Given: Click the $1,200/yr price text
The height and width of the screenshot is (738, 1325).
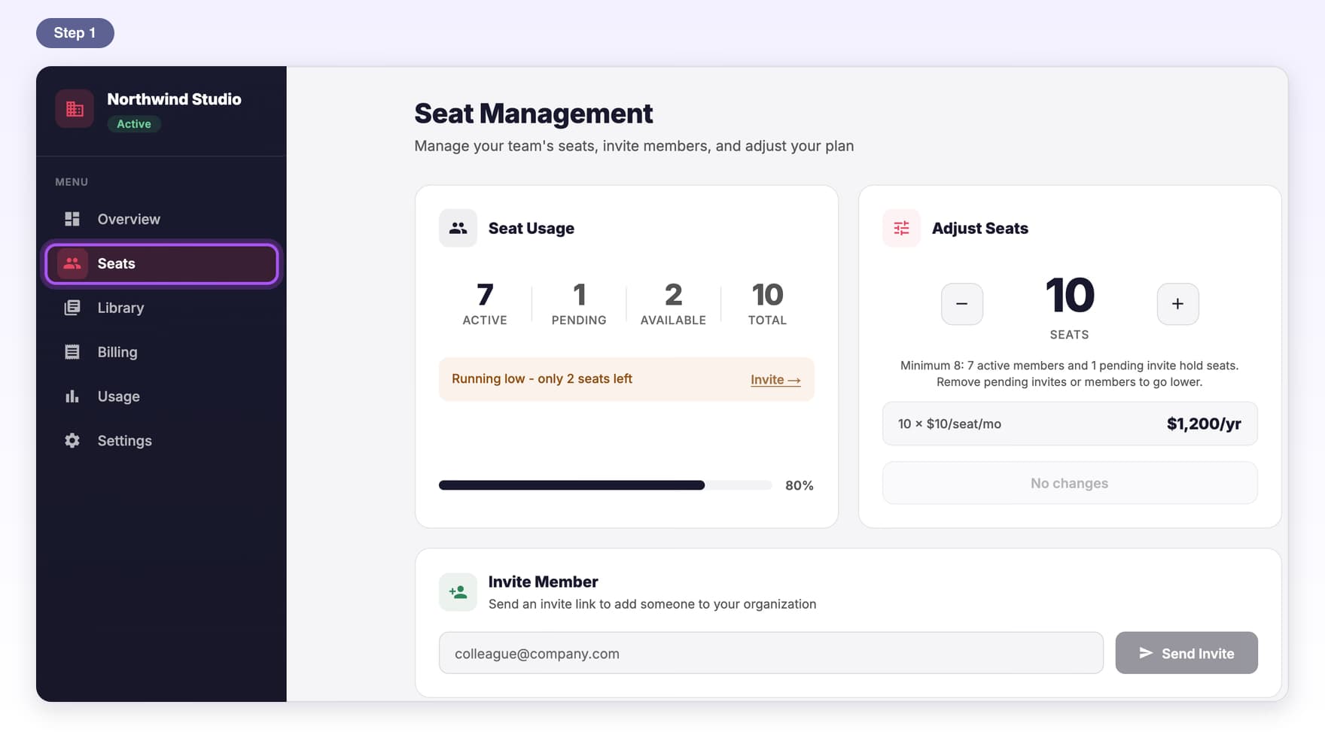Looking at the screenshot, I should tap(1204, 424).
